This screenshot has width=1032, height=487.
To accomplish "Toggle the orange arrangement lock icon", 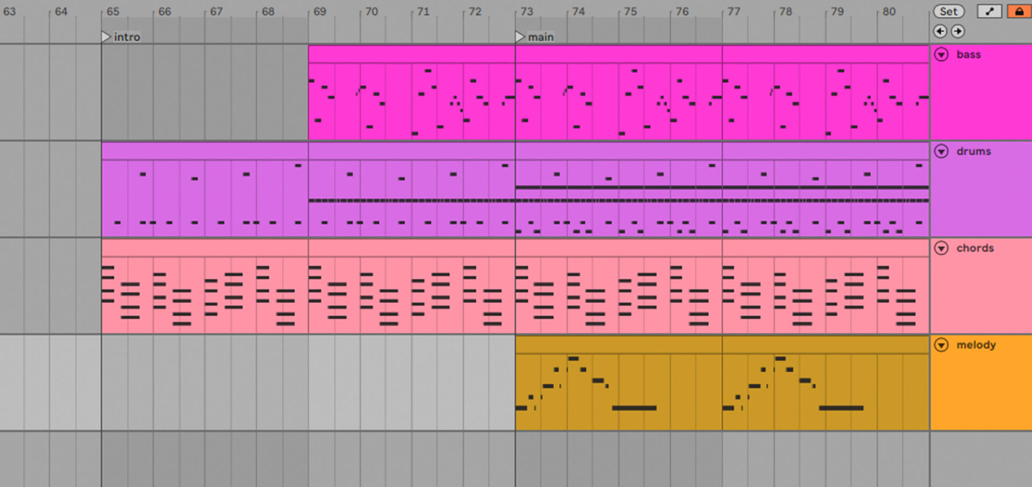I will coord(1019,11).
